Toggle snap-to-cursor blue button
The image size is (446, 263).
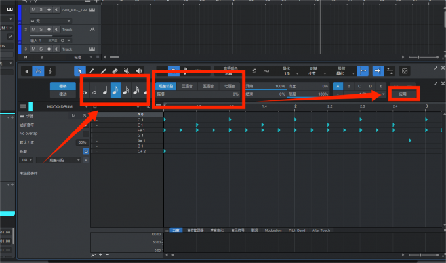coord(363,71)
